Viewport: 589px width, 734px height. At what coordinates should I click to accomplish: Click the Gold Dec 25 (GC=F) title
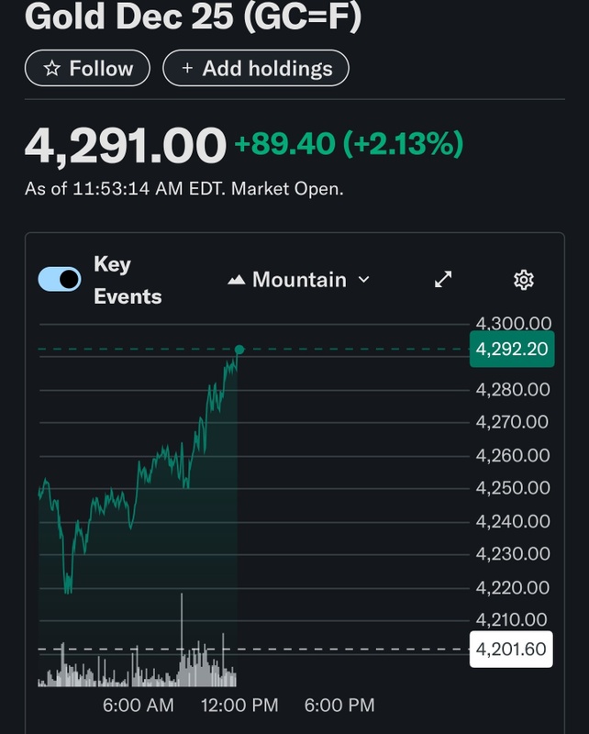pyautogui.click(x=194, y=17)
